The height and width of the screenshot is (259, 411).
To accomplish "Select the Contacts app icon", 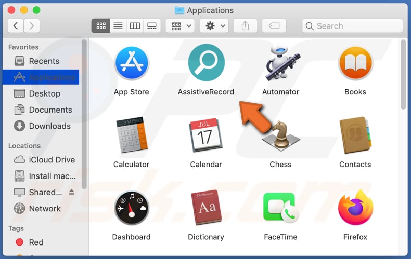I will pyautogui.click(x=355, y=135).
